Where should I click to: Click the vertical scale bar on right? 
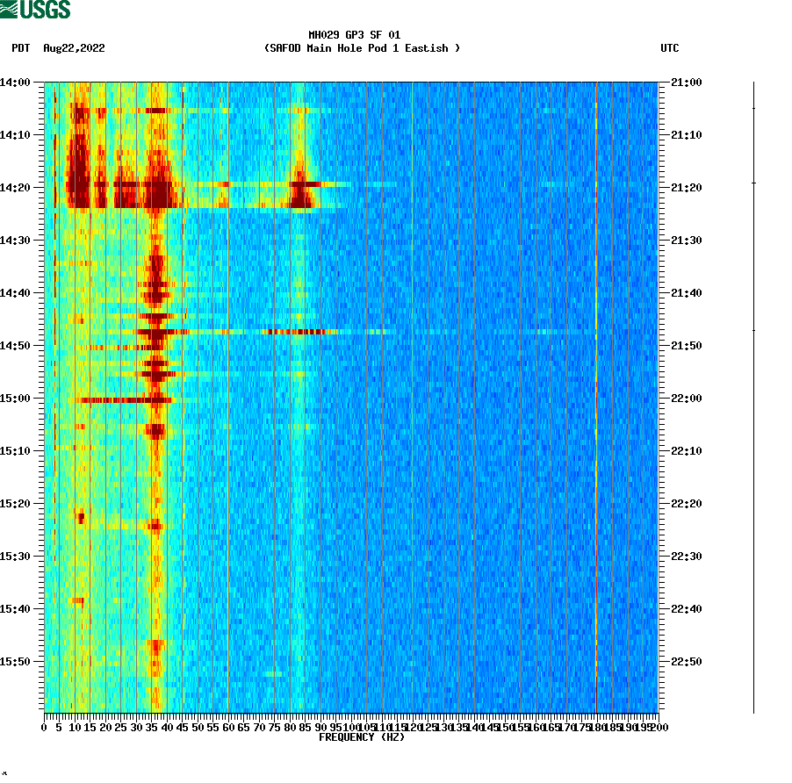[x=753, y=395]
